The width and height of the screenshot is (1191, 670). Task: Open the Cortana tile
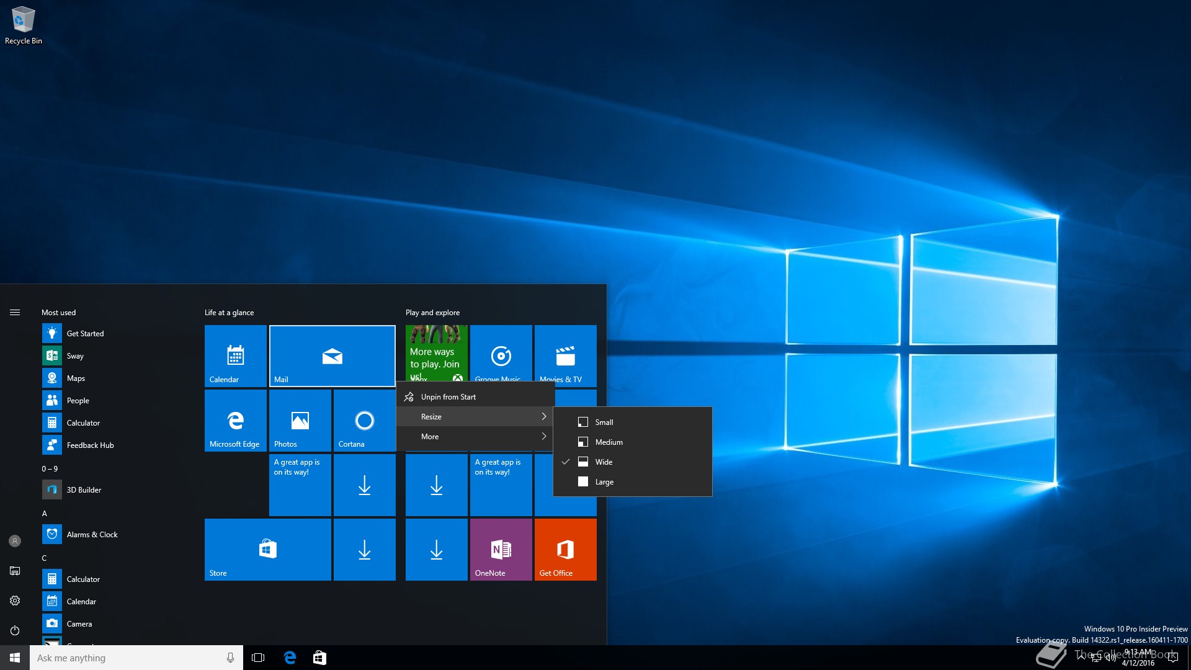coord(365,421)
